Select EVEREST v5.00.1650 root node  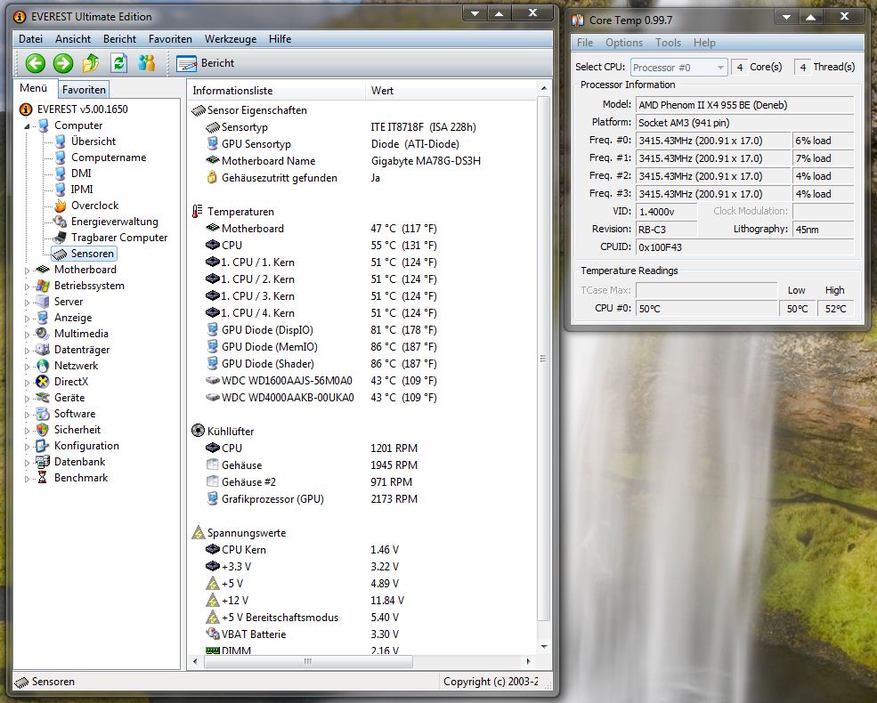click(82, 109)
